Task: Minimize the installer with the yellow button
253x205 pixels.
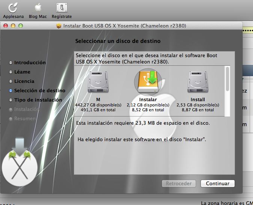Action: pyautogui.click(x=13, y=26)
